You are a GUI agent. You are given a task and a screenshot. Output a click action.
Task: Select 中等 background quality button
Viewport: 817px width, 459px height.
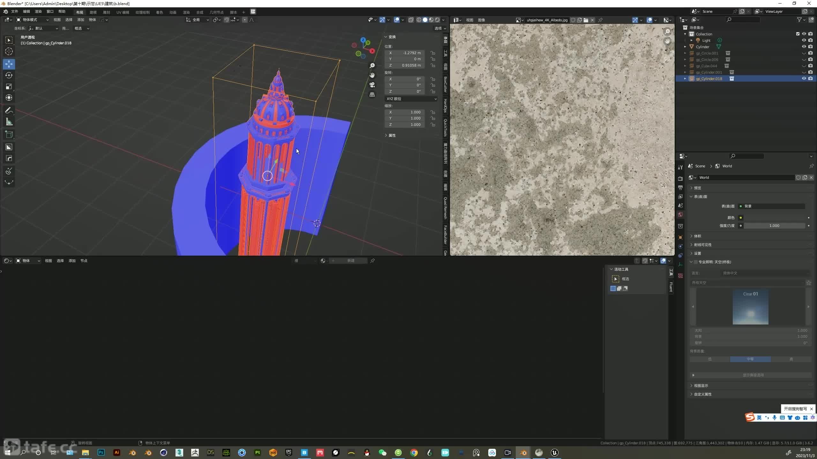750,359
